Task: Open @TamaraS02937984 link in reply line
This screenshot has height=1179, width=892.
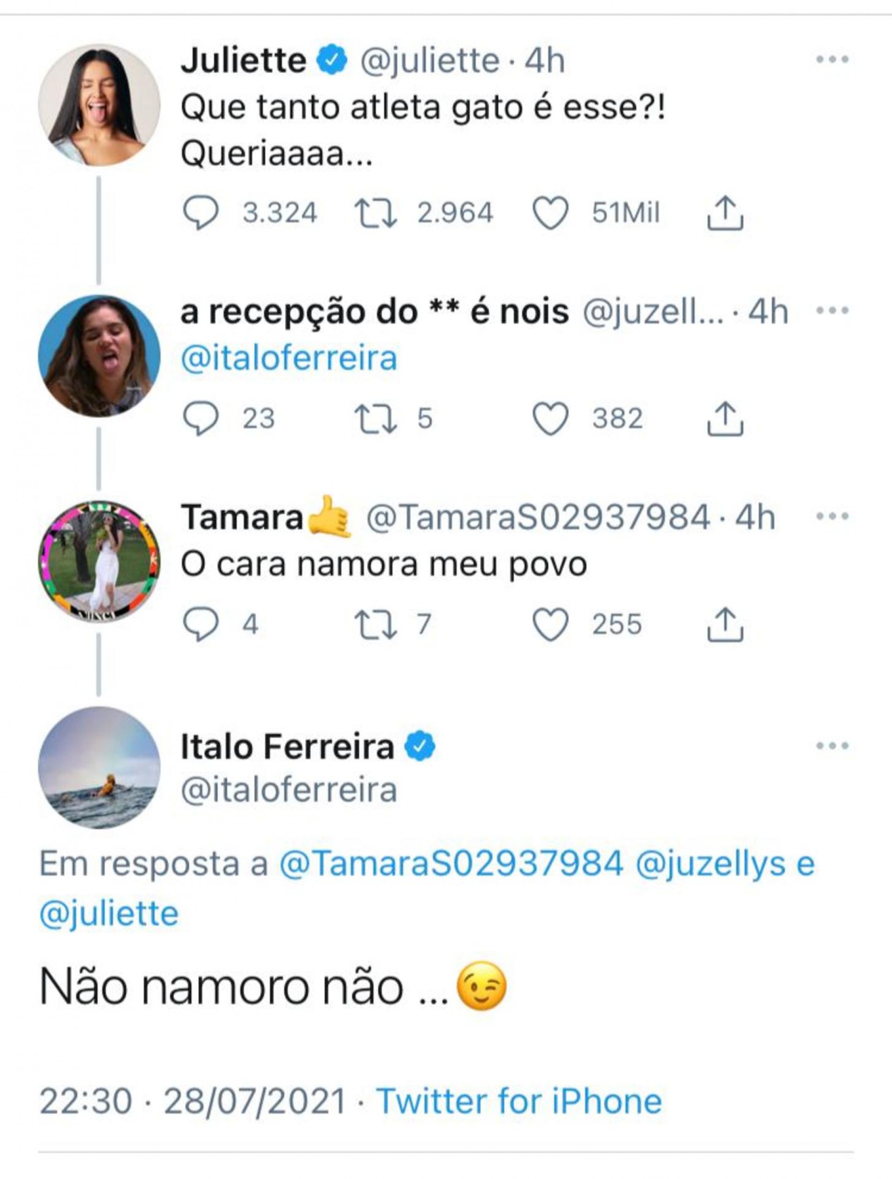Action: point(451,864)
